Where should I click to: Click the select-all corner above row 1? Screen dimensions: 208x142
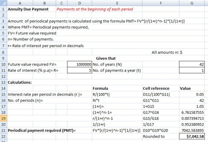click(x=3, y=3)
